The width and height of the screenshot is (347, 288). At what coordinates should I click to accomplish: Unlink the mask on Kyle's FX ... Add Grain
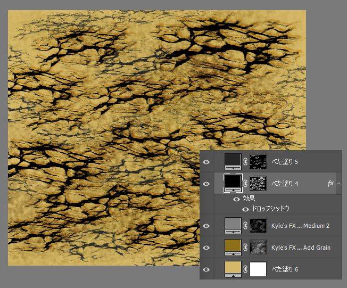tap(245, 248)
